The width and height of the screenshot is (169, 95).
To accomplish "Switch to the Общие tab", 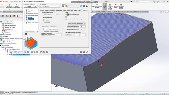I will point(42,10).
